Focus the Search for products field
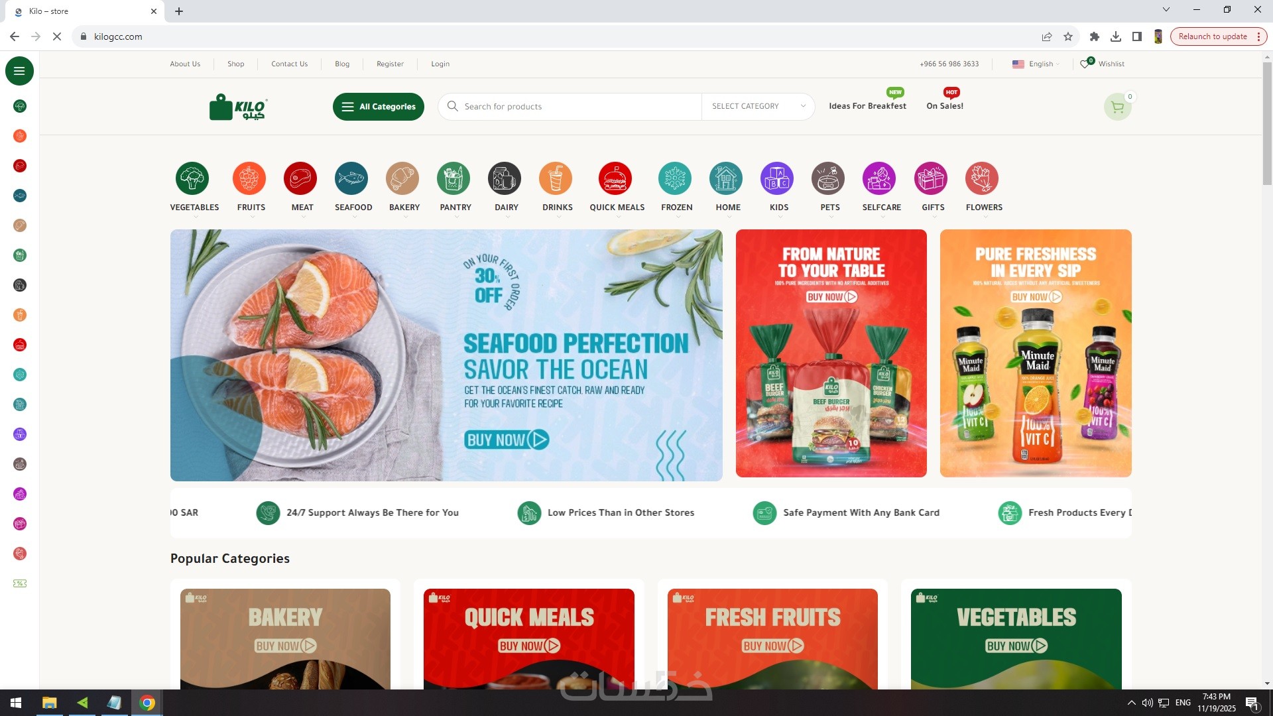Viewport: 1273px width, 716px height. pyautogui.click(x=570, y=106)
